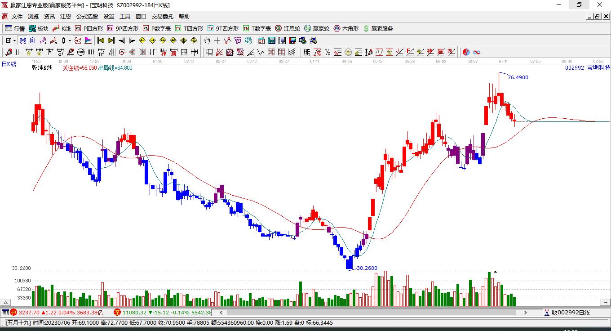
Task: Expand the candlestick style dropdown arrow
Action: (x=70, y=40)
